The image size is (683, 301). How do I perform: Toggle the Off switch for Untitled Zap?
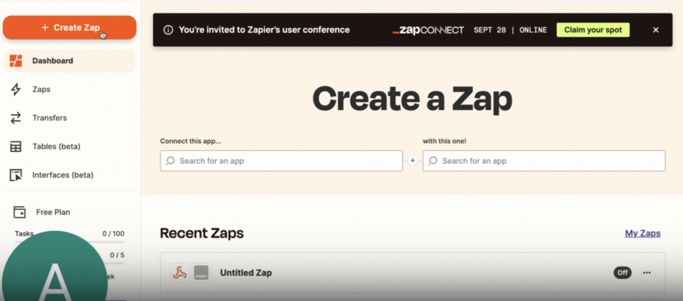pos(622,273)
